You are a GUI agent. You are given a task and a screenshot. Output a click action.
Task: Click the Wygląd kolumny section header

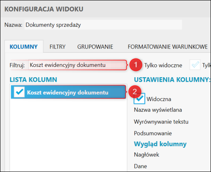160,144
